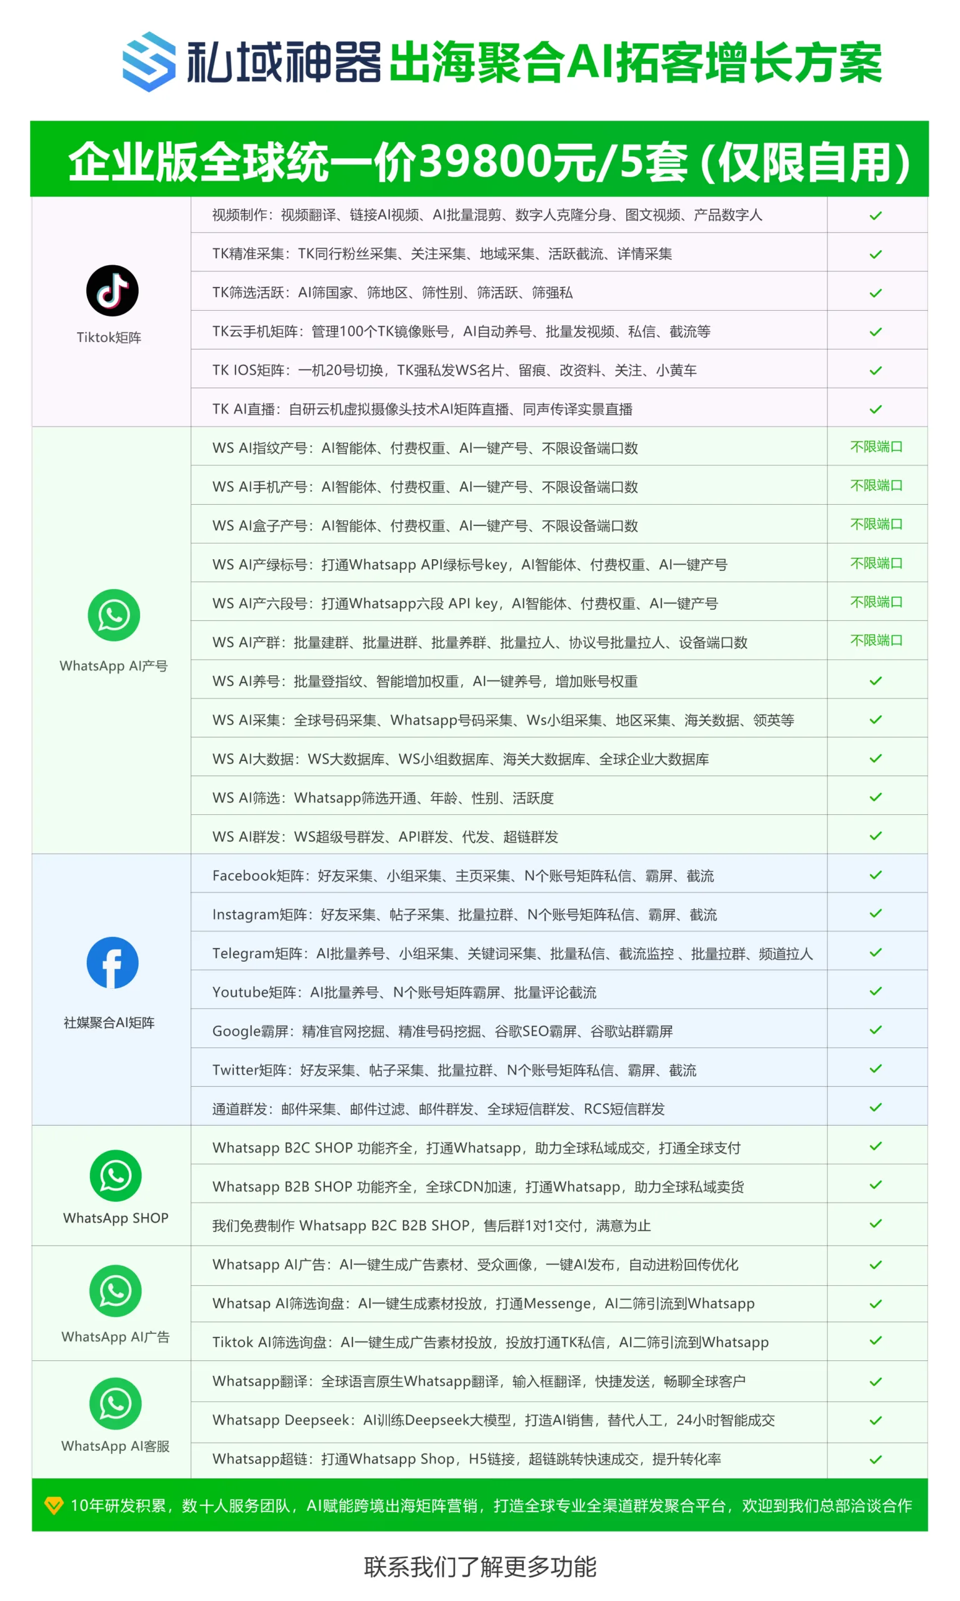This screenshot has height=1601, width=960.
Task: Click the checkmark in the WS AI群发 row
Action: pos(876,836)
